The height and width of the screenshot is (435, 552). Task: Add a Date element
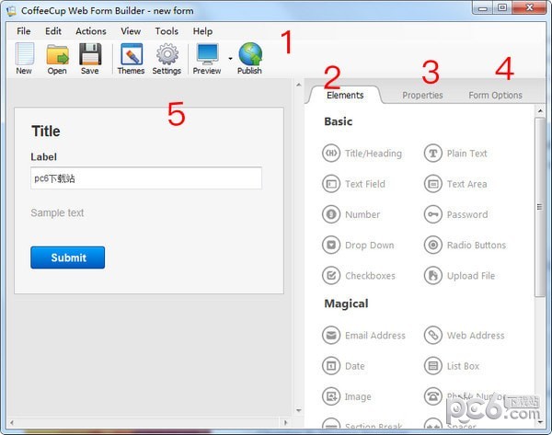pyautogui.click(x=343, y=366)
